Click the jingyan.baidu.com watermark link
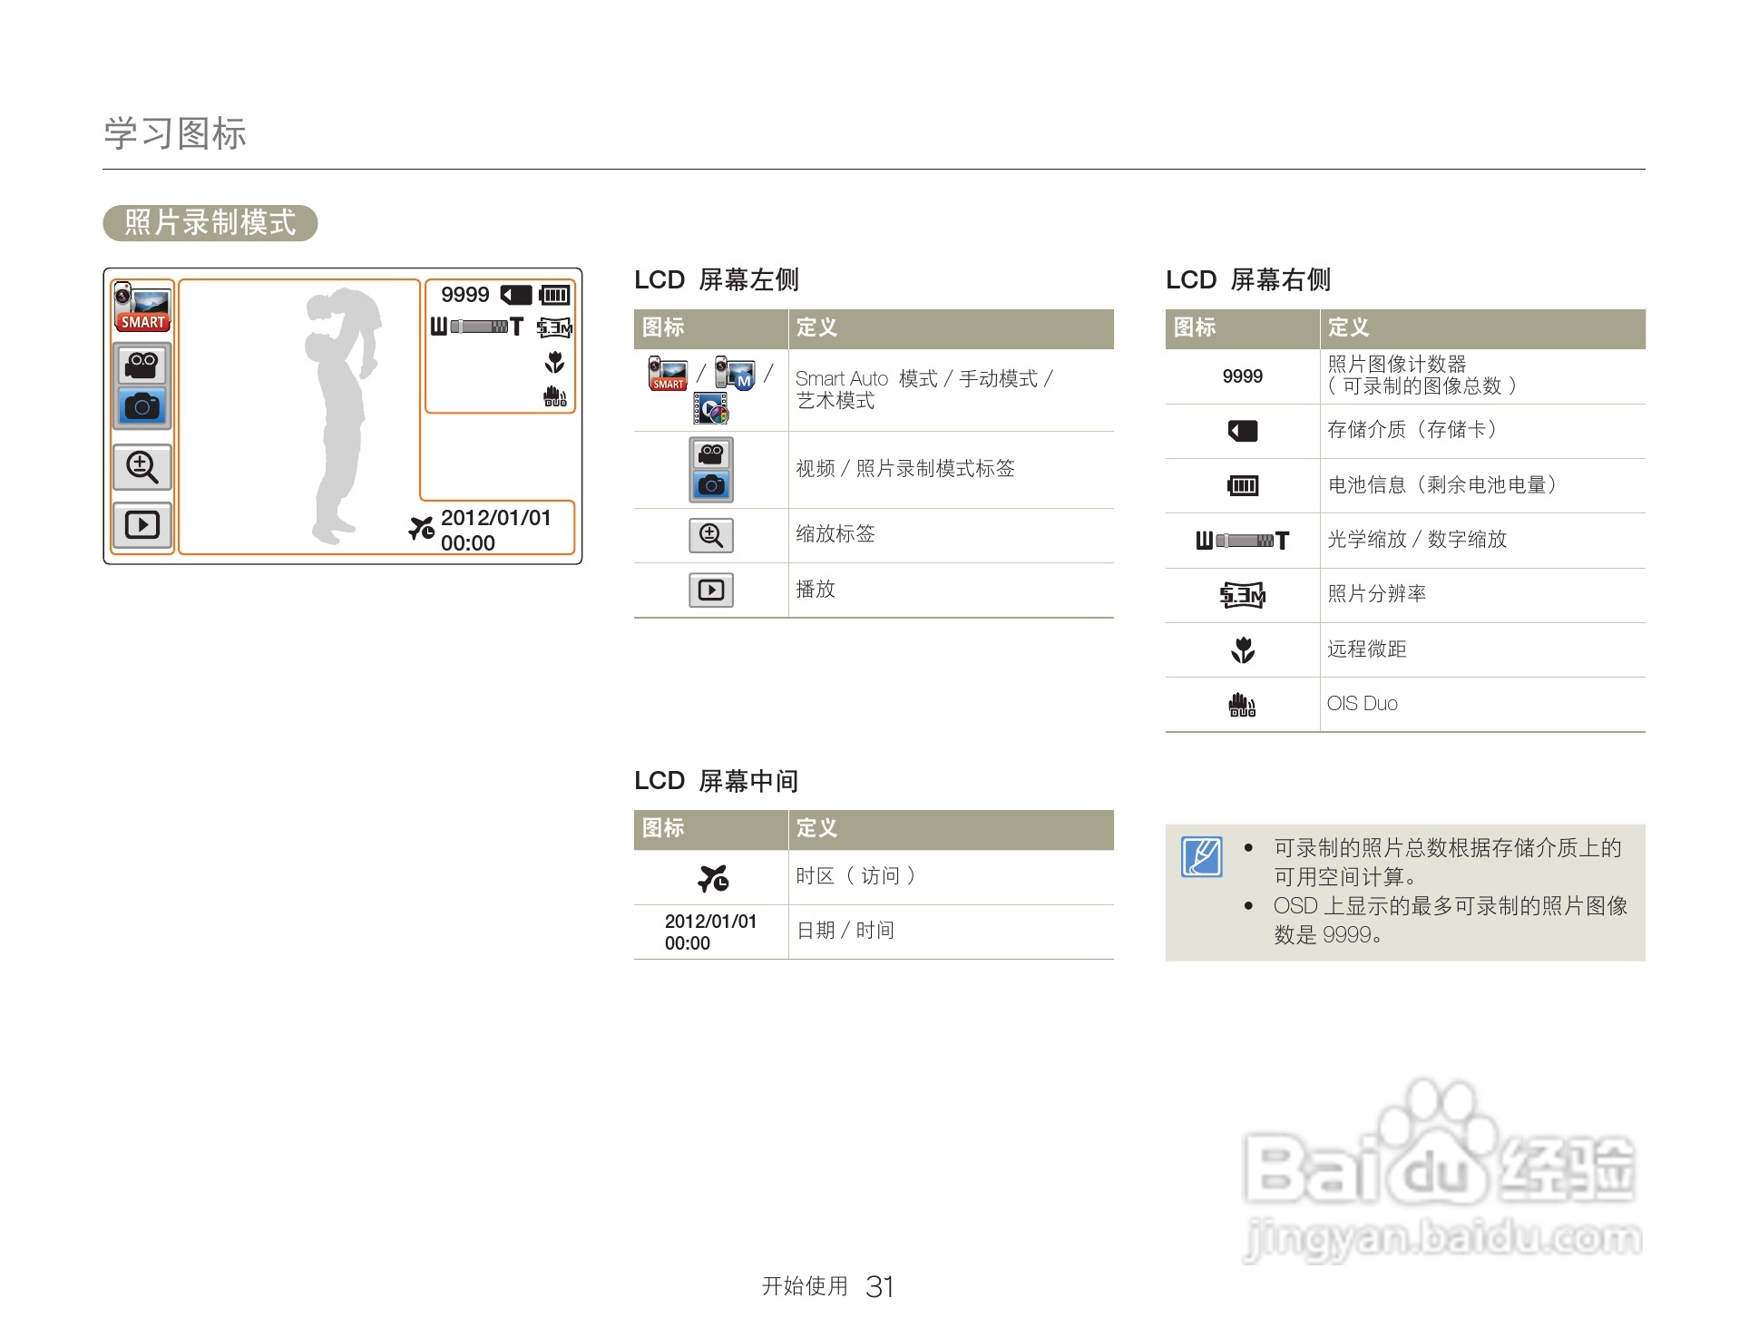 (1442, 1237)
